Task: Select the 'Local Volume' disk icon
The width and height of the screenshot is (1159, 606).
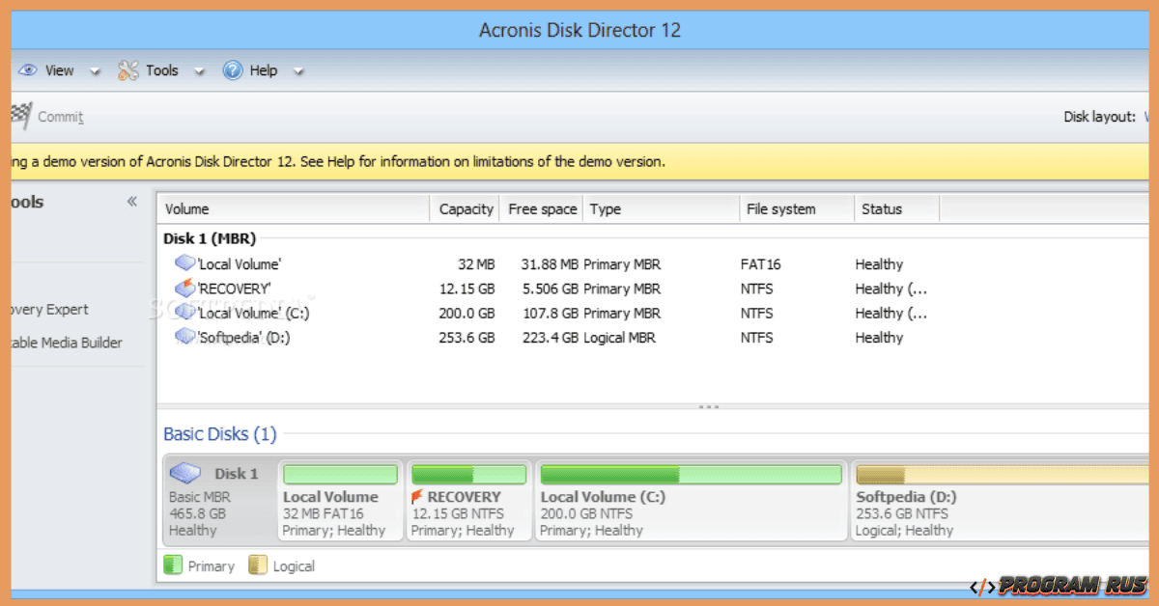Action: [x=184, y=263]
